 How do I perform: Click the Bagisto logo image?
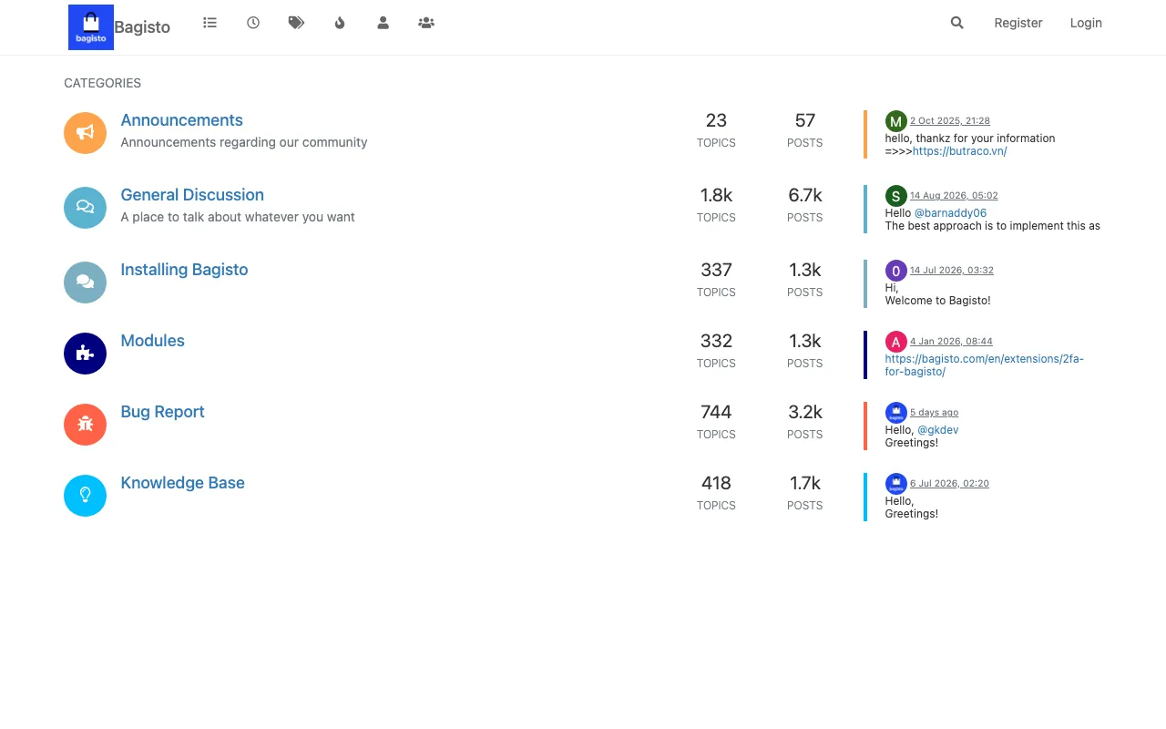pyautogui.click(x=91, y=27)
